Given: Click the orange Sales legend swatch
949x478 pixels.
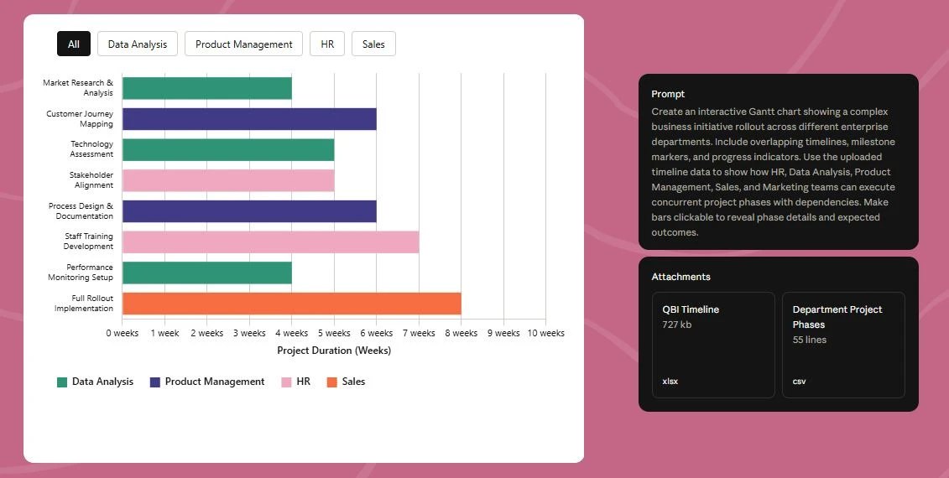Looking at the screenshot, I should coord(331,382).
